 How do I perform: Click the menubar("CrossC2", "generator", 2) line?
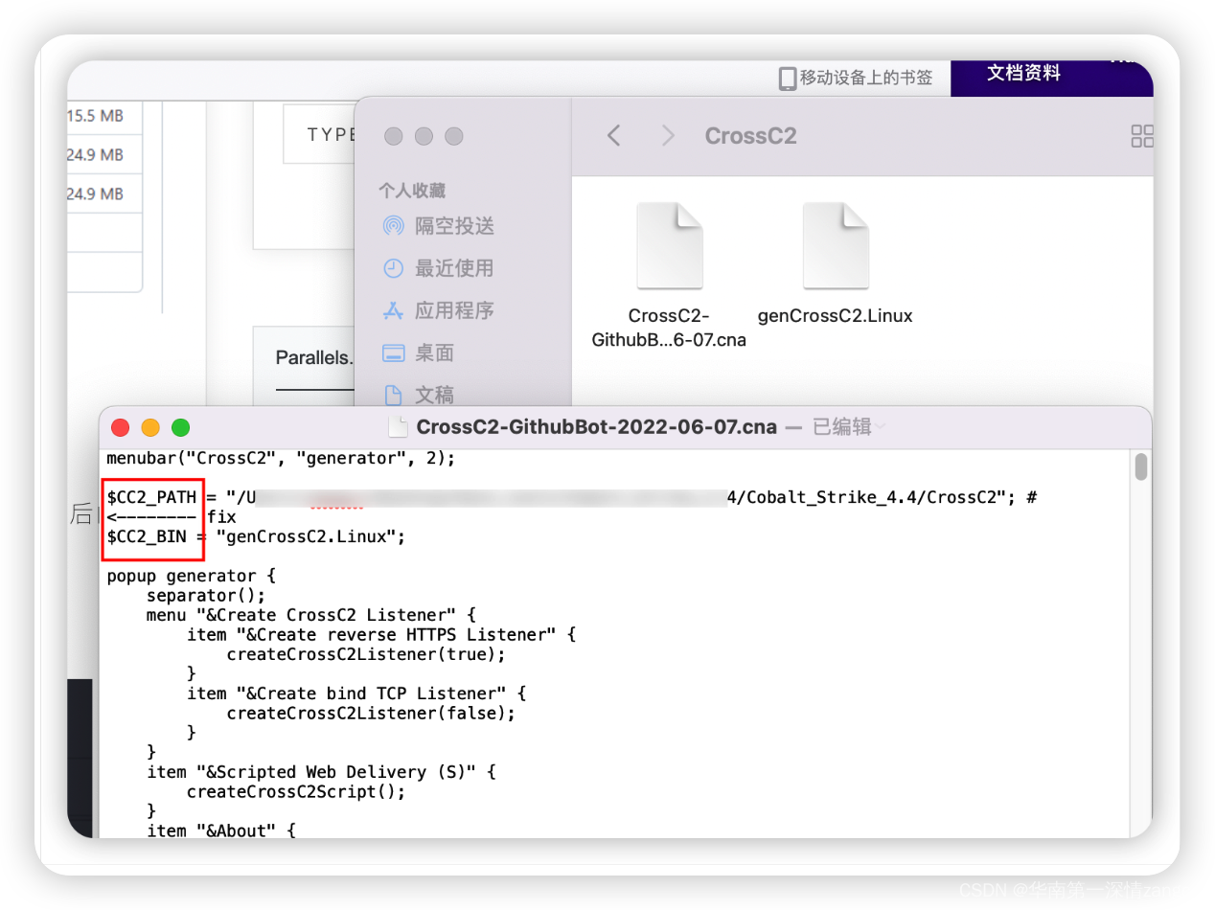(x=281, y=458)
